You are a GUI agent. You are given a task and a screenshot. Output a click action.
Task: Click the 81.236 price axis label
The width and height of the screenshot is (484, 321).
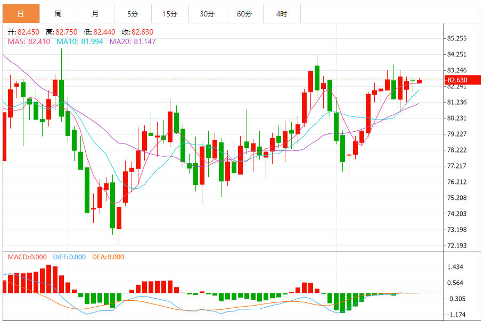click(457, 102)
